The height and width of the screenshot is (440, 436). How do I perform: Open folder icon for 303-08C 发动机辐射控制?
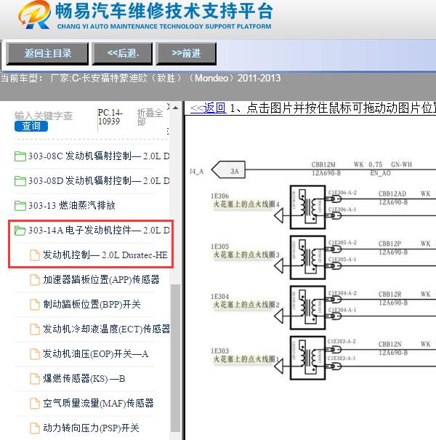20,156
